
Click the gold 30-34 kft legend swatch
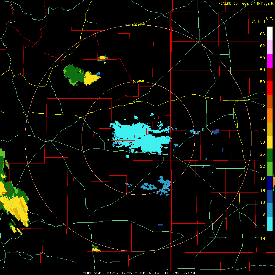pos(270,129)
